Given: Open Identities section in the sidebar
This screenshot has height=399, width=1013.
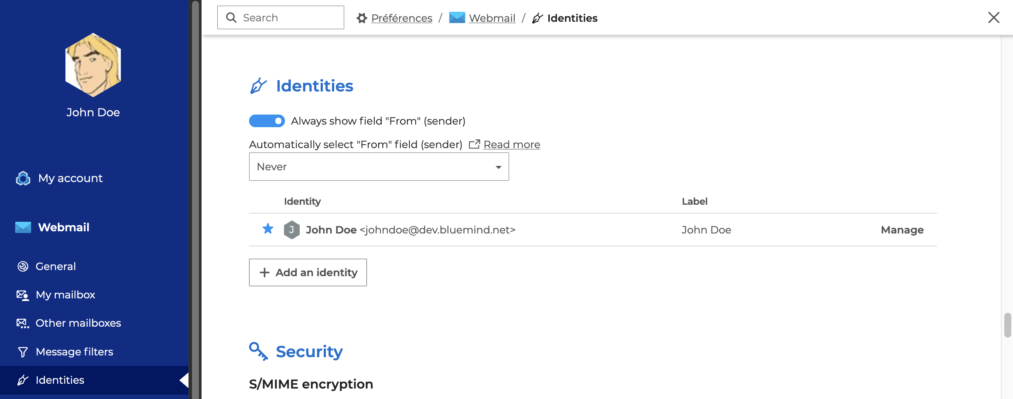Looking at the screenshot, I should pos(60,380).
